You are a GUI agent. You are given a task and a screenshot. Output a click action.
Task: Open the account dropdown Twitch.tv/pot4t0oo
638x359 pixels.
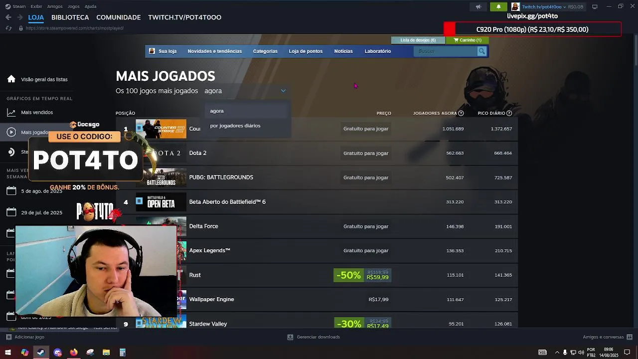pyautogui.click(x=544, y=6)
